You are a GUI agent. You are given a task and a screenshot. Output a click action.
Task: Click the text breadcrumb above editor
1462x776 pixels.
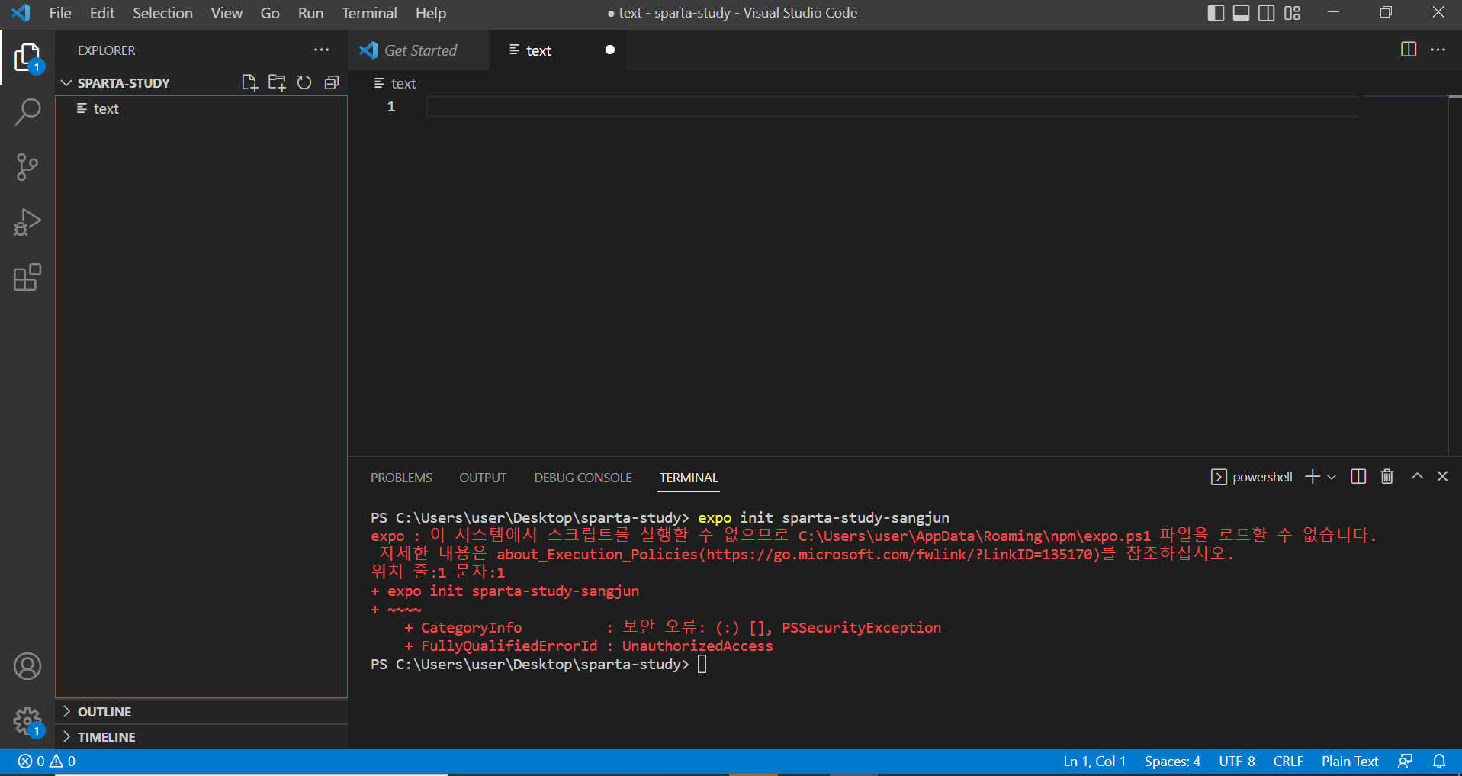395,83
